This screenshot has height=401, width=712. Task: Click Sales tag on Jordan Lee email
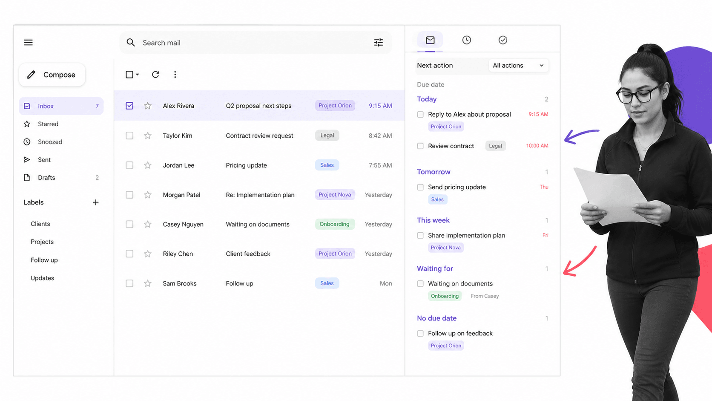point(327,165)
